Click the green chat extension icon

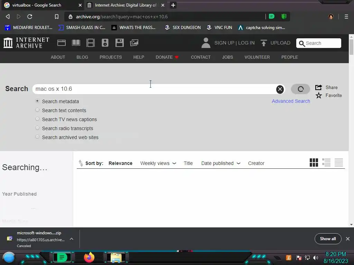[272, 16]
